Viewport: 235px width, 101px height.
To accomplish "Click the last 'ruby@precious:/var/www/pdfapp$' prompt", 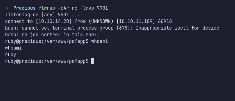I will click(47, 61).
